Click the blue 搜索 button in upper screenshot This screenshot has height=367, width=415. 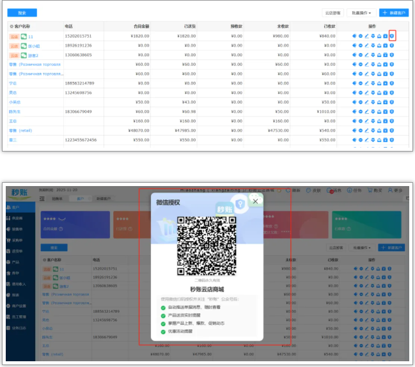click(x=22, y=13)
